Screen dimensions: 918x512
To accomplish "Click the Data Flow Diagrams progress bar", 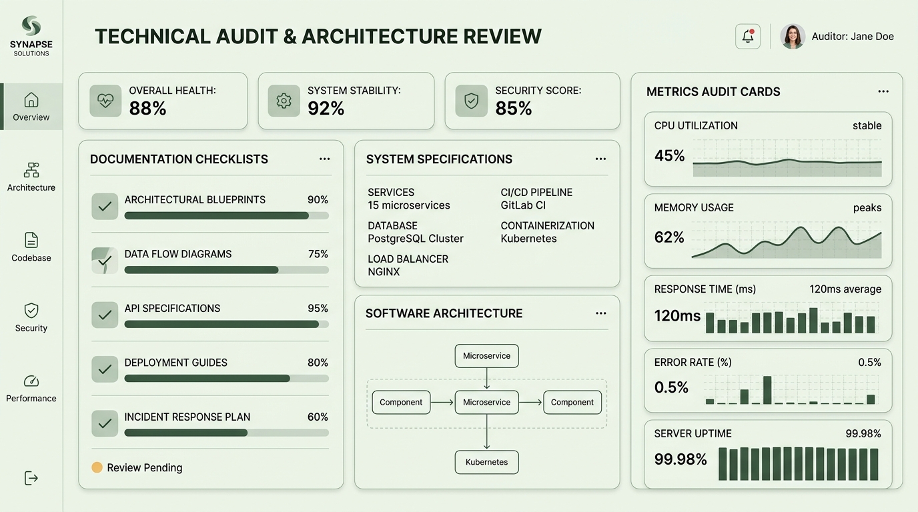I will 226,270.
